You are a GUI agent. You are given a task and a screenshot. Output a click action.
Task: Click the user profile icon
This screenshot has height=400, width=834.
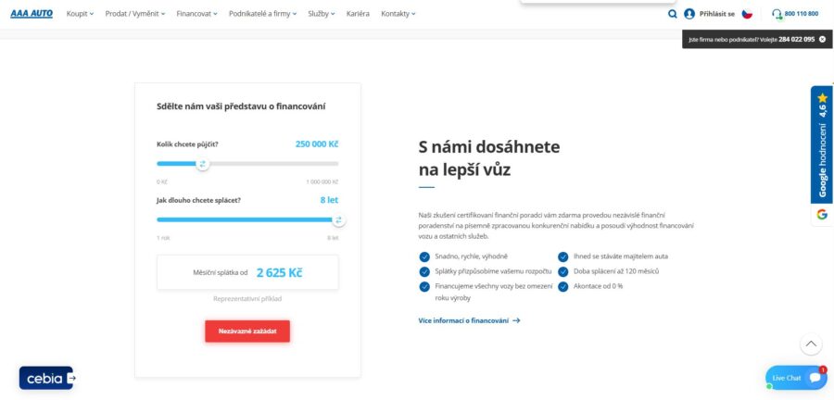pyautogui.click(x=689, y=14)
